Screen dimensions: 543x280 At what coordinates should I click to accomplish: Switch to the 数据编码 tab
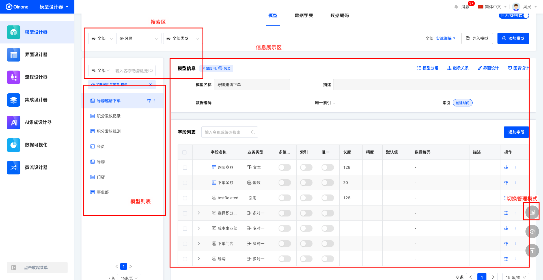tap(339, 16)
